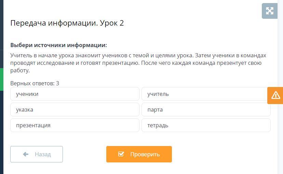This screenshot has width=283, height=174.
Task: Open fullscreen mode with the expand arrows icon
Action: coord(269,11)
